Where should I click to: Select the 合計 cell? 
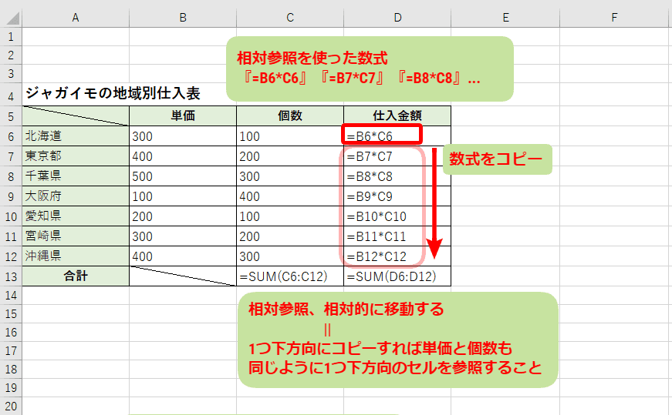(76, 276)
